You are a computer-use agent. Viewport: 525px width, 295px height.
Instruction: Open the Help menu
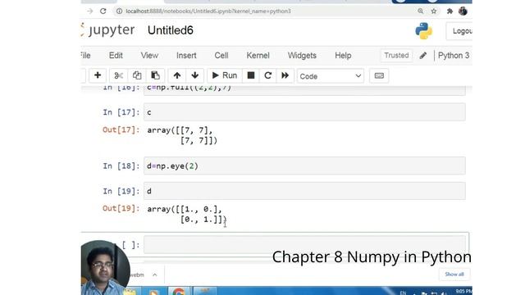pos(343,56)
